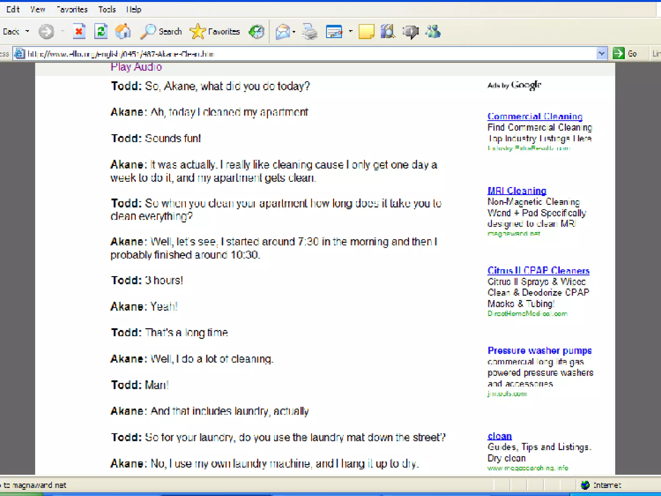661x496 pixels.
Task: Open the Favorites menu in the menu bar
Action: [72, 9]
